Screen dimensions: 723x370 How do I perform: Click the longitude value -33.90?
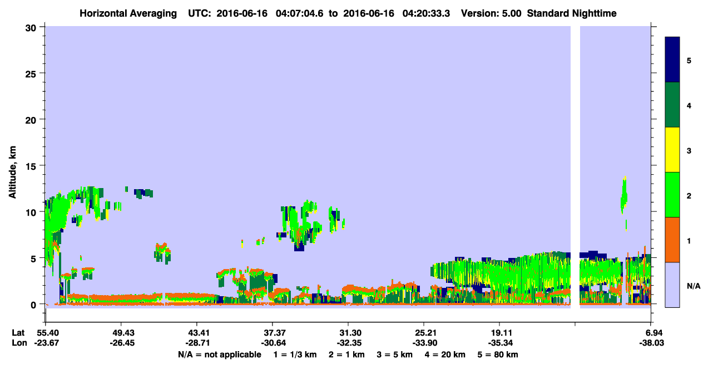(424, 343)
